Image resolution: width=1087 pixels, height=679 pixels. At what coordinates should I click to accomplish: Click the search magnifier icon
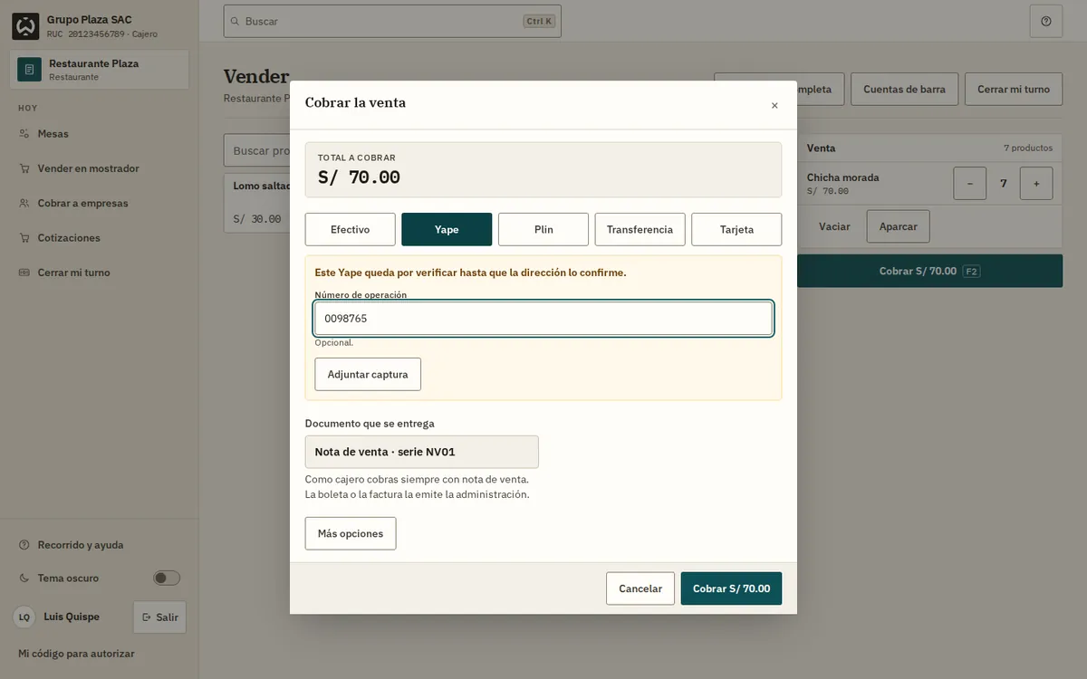point(236,21)
